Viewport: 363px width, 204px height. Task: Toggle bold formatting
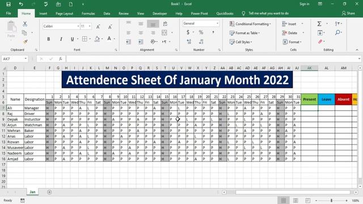49,39
